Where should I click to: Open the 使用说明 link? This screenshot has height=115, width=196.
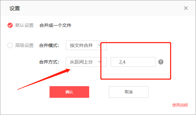(x=180, y=105)
